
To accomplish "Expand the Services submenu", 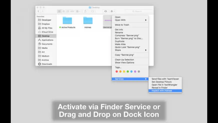I will coord(130,79).
